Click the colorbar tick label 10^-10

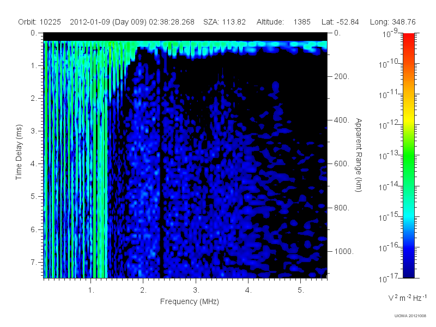pos(390,64)
